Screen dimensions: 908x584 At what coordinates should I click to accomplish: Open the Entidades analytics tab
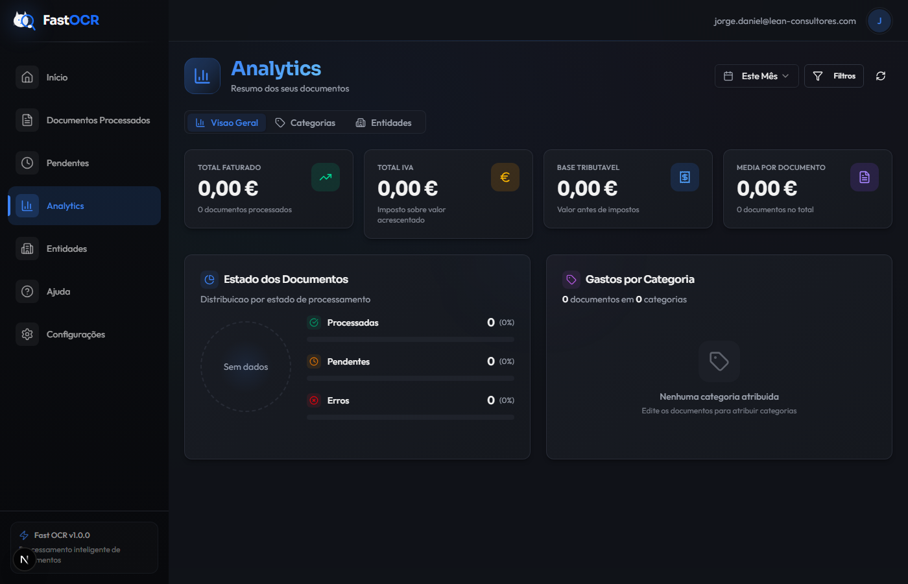[384, 122]
